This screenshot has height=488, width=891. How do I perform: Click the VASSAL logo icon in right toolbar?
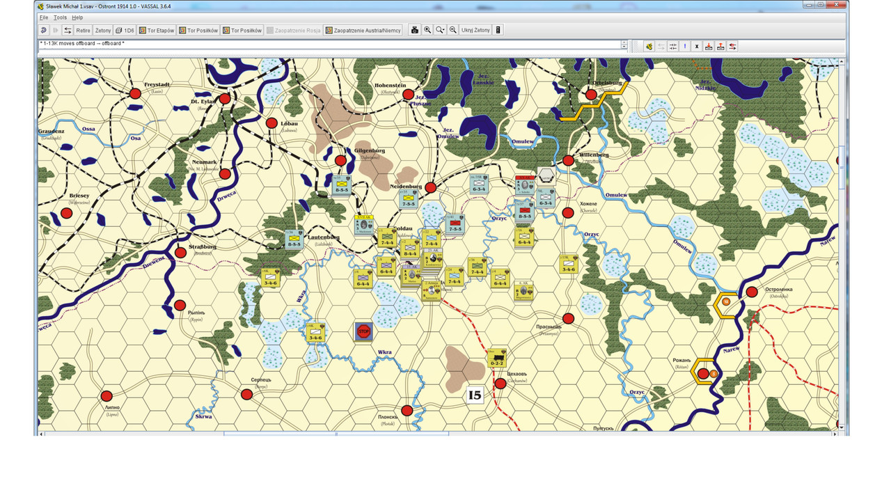pos(649,47)
